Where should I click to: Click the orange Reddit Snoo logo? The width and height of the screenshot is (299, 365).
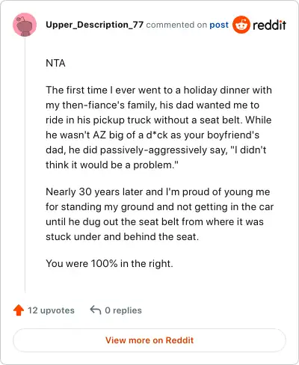pos(241,25)
